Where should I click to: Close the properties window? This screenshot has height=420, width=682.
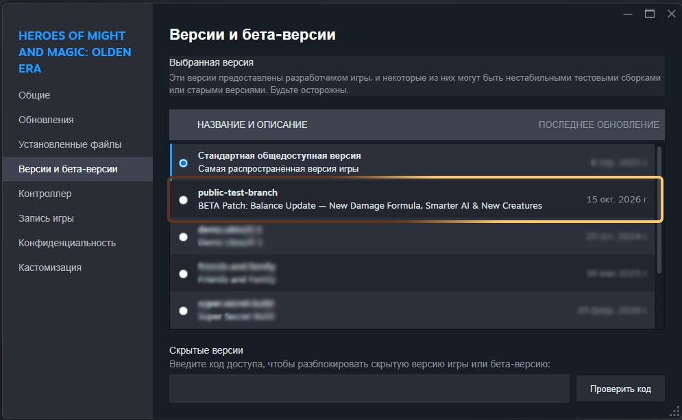[x=671, y=14]
